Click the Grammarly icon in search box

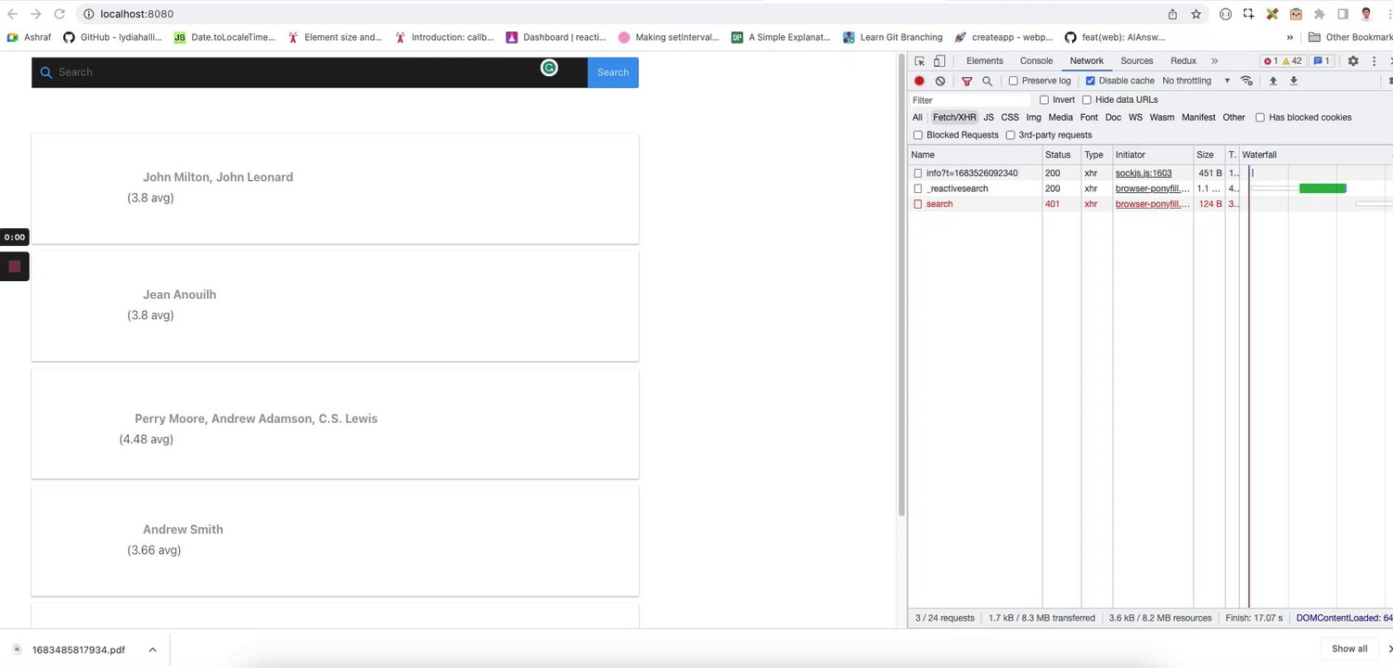549,68
